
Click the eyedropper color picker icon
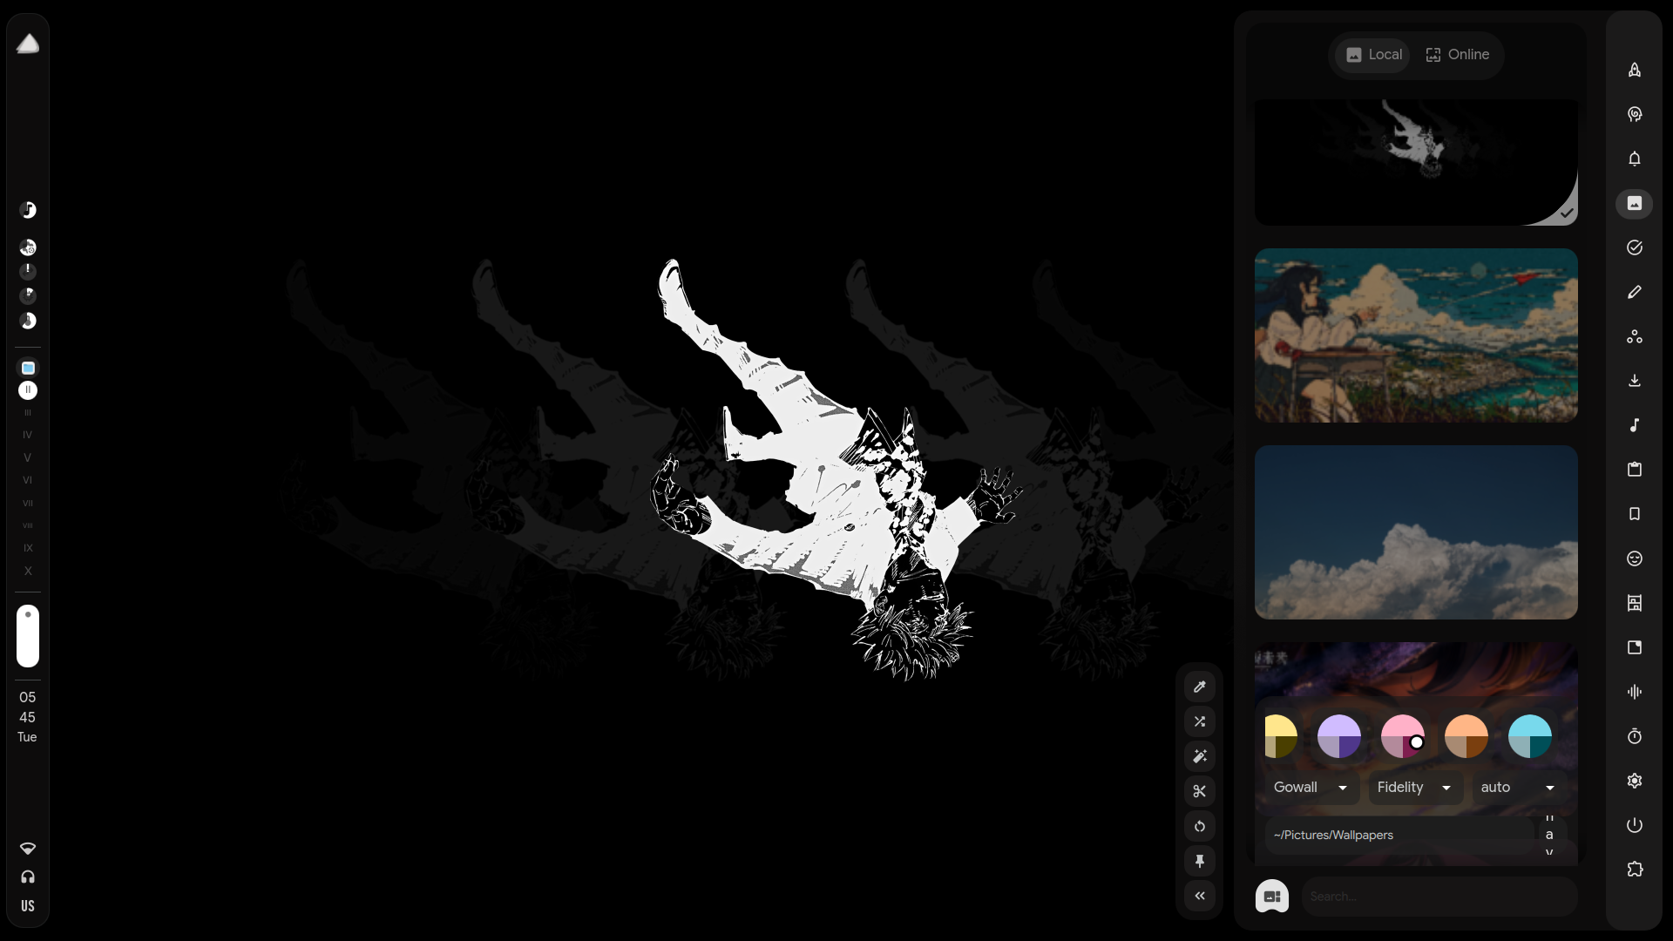[x=1200, y=687]
